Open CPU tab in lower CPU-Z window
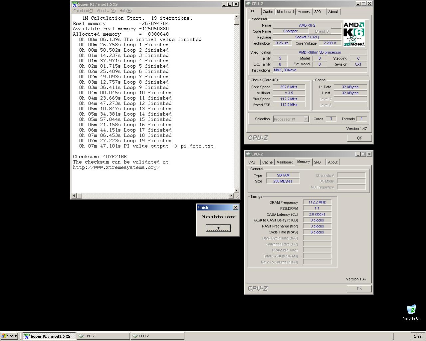Screen dimensions: 426x341 click(252, 162)
